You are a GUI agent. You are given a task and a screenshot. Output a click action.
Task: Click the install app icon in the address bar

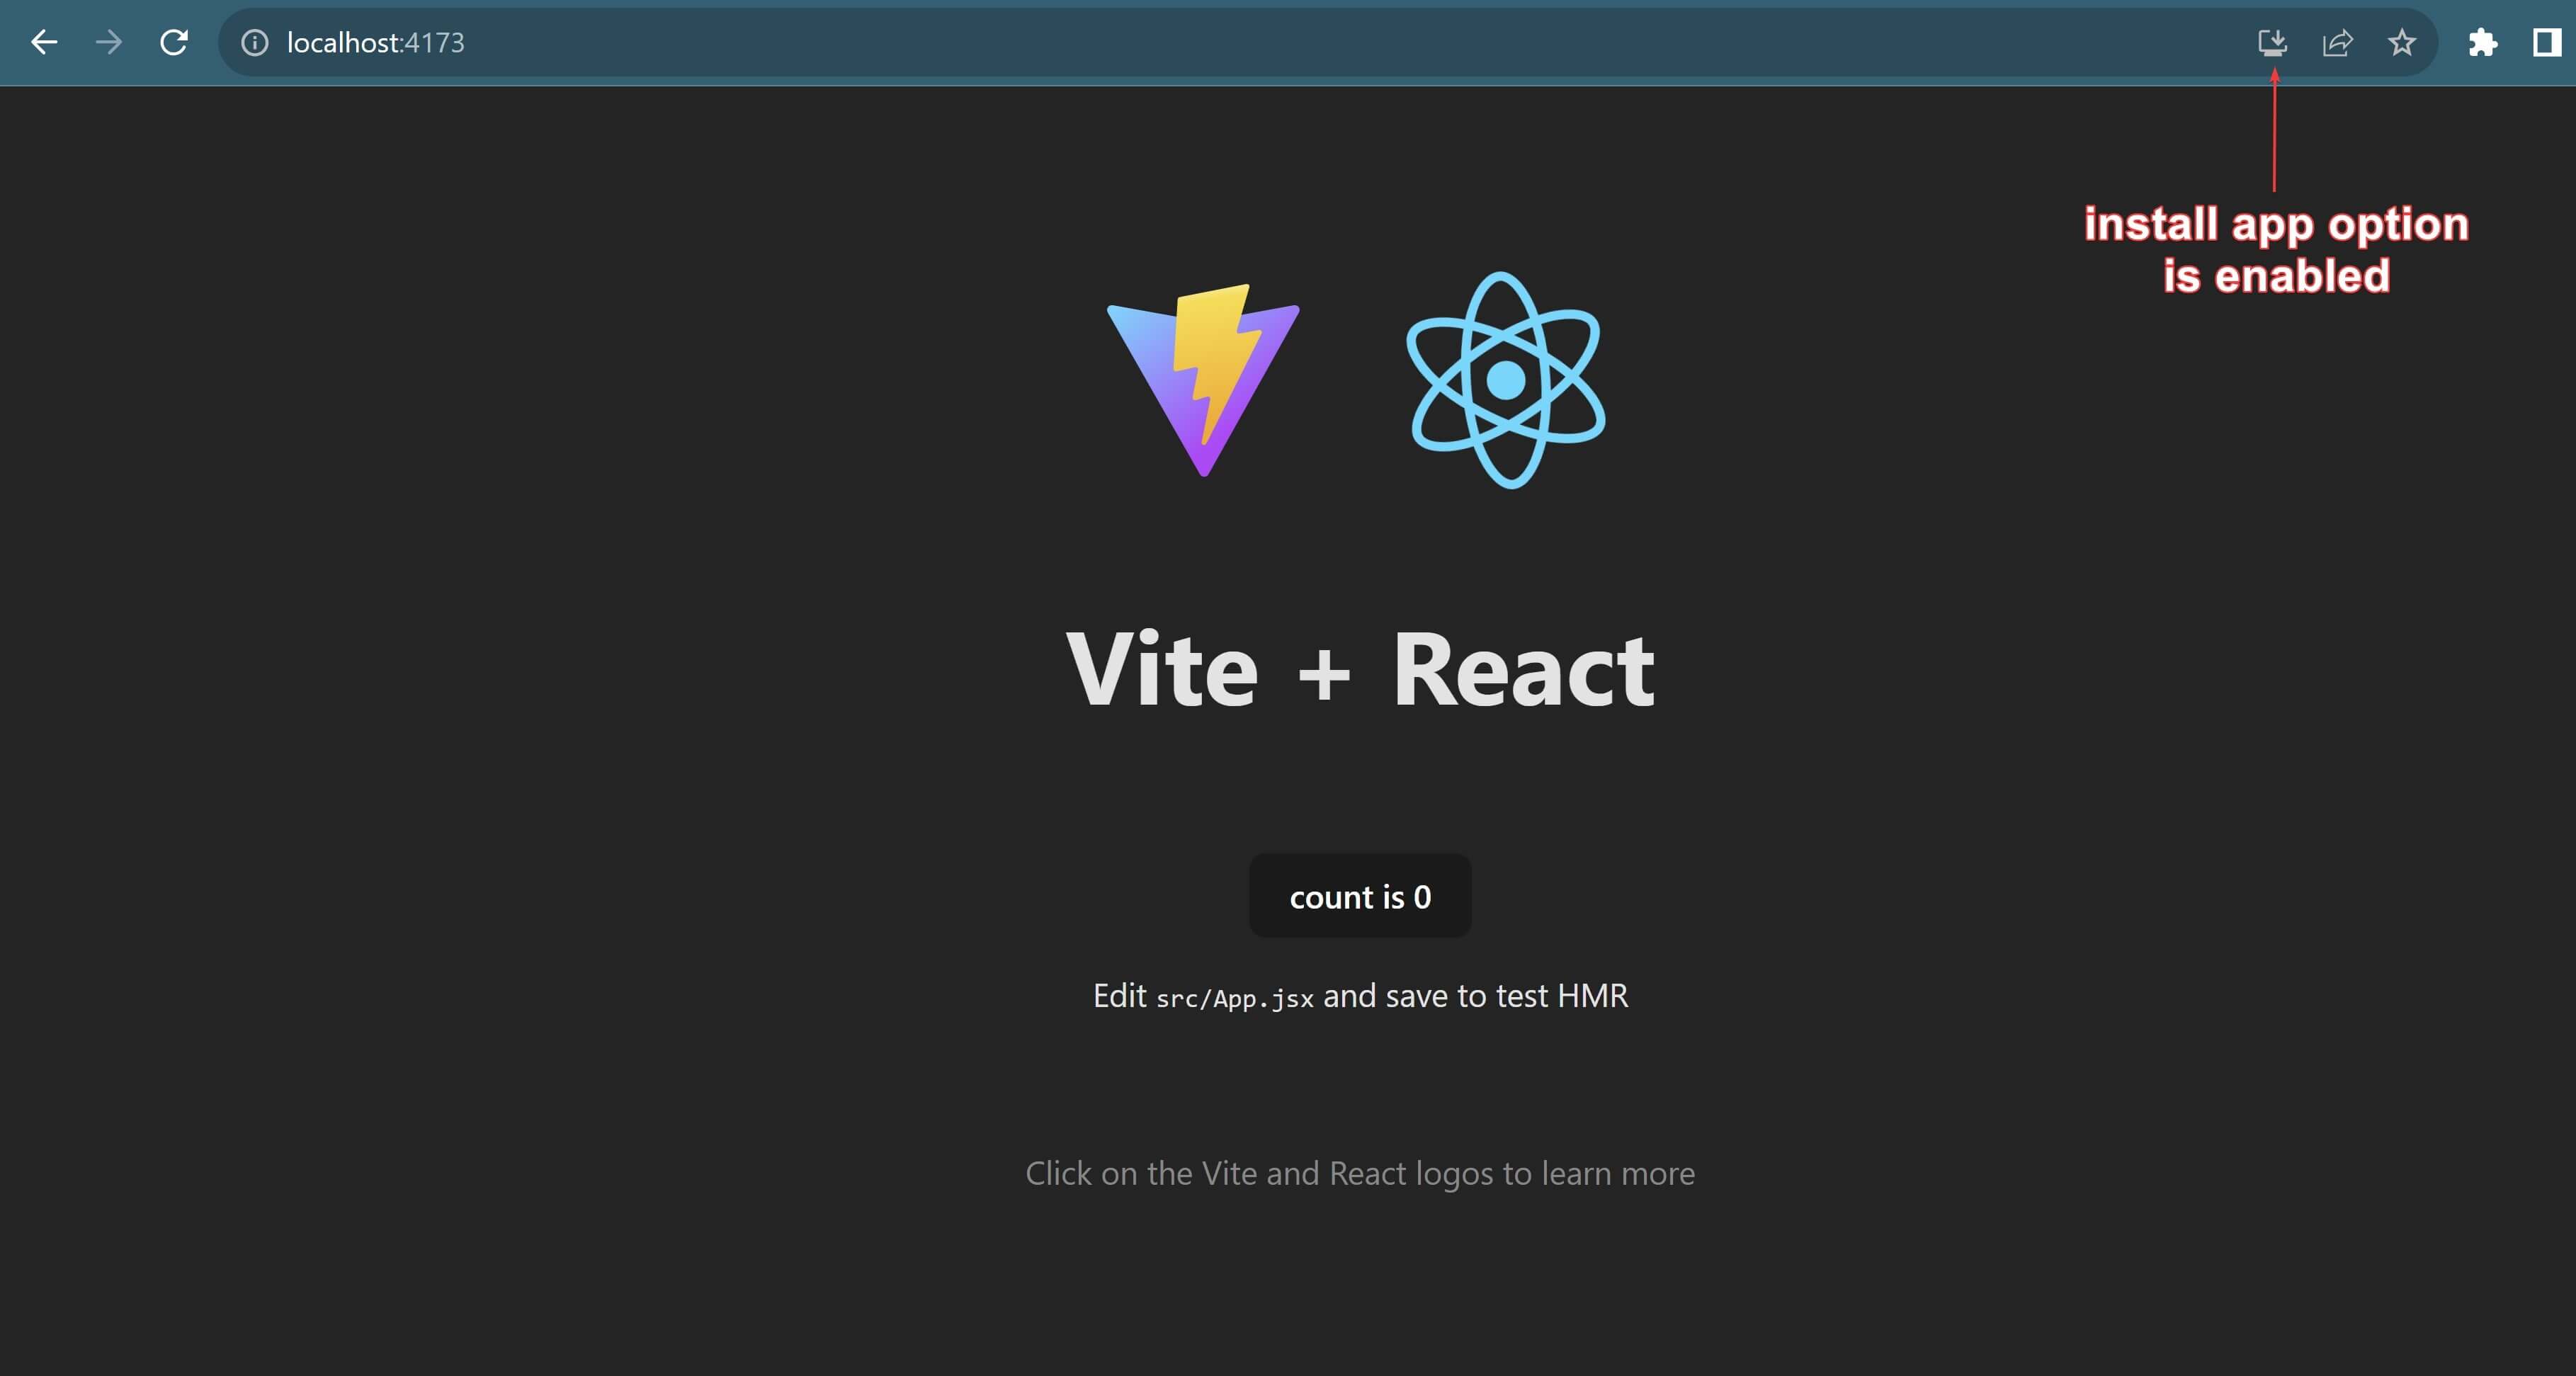[x=2272, y=42]
